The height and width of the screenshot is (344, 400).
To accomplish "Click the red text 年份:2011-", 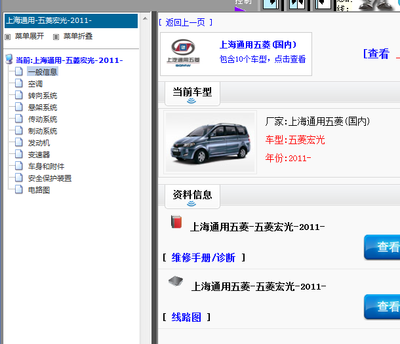I will (288, 159).
